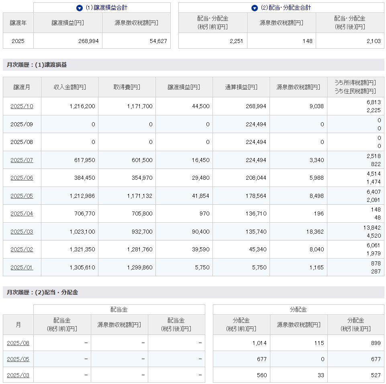
Task: View the 2025/02 transfer month details
Action: click(x=22, y=249)
